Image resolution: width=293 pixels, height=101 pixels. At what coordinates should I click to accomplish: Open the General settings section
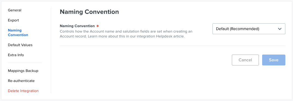point(14,10)
